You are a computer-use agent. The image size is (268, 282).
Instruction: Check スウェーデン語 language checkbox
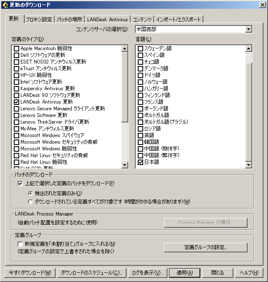click(140, 48)
